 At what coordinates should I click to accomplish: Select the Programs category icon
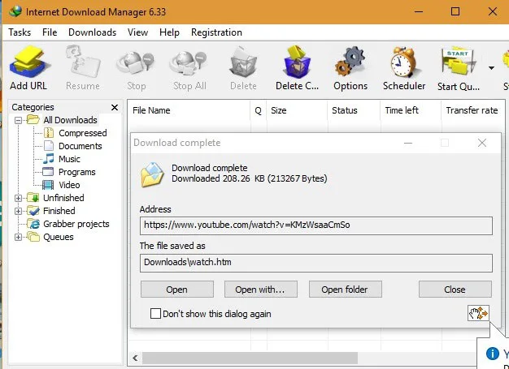point(48,172)
